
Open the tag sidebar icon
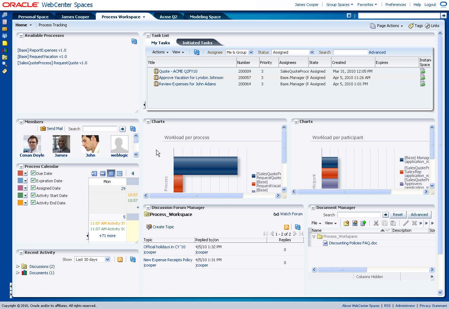click(5, 71)
